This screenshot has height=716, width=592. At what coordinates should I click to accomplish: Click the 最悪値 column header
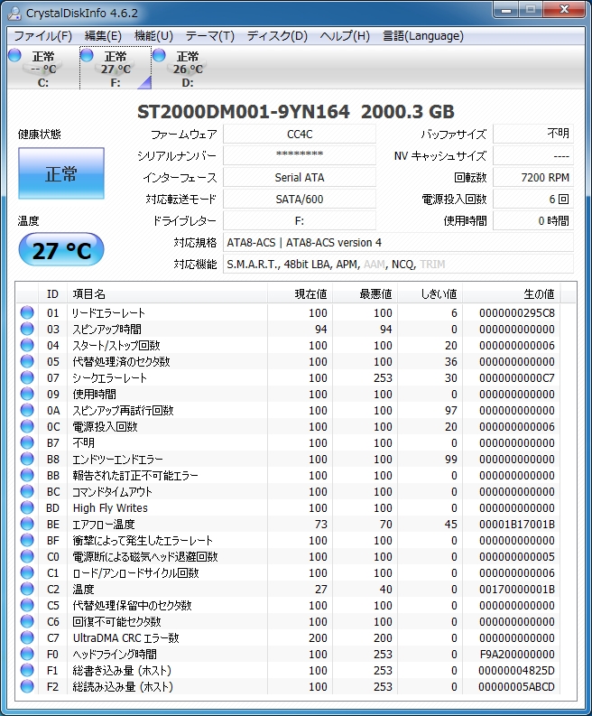click(365, 293)
